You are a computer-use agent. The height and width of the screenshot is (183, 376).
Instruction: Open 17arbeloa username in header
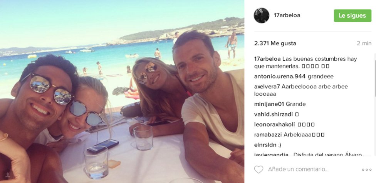[x=287, y=15]
